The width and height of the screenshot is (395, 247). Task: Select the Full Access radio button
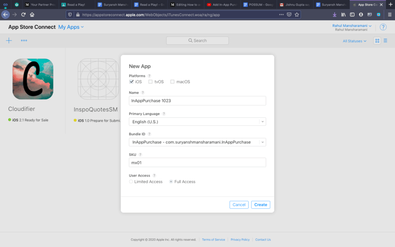pos(171,182)
